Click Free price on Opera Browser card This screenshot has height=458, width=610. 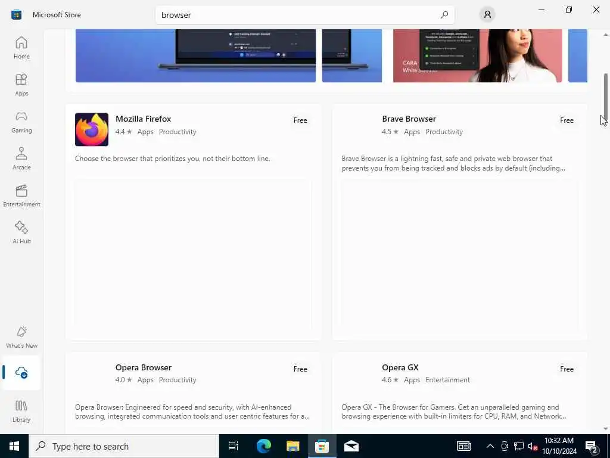pos(300,369)
